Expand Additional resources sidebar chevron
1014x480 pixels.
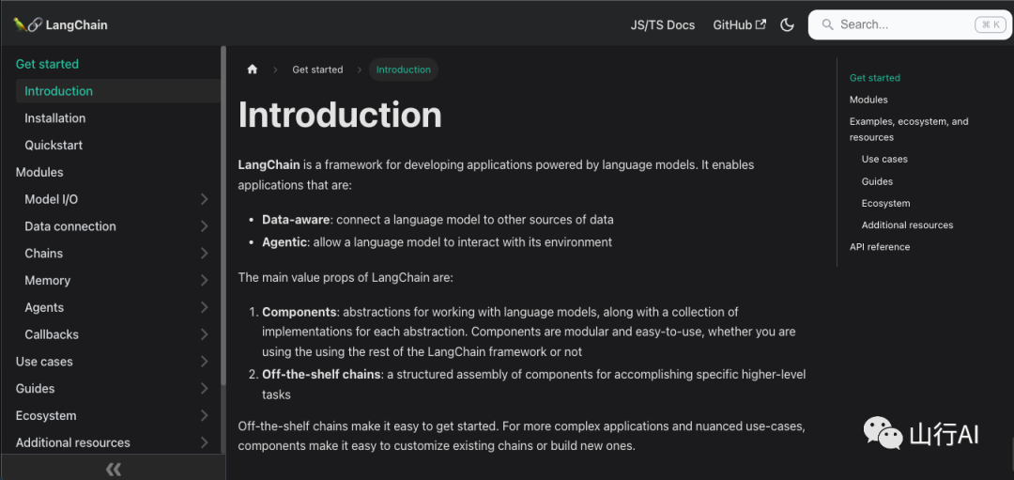tap(204, 443)
